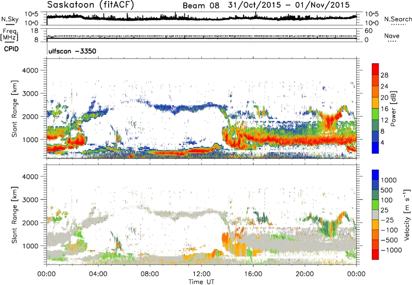Click the '28' label on power colorbar
This screenshot has width=412, height=285.
pos(384,75)
